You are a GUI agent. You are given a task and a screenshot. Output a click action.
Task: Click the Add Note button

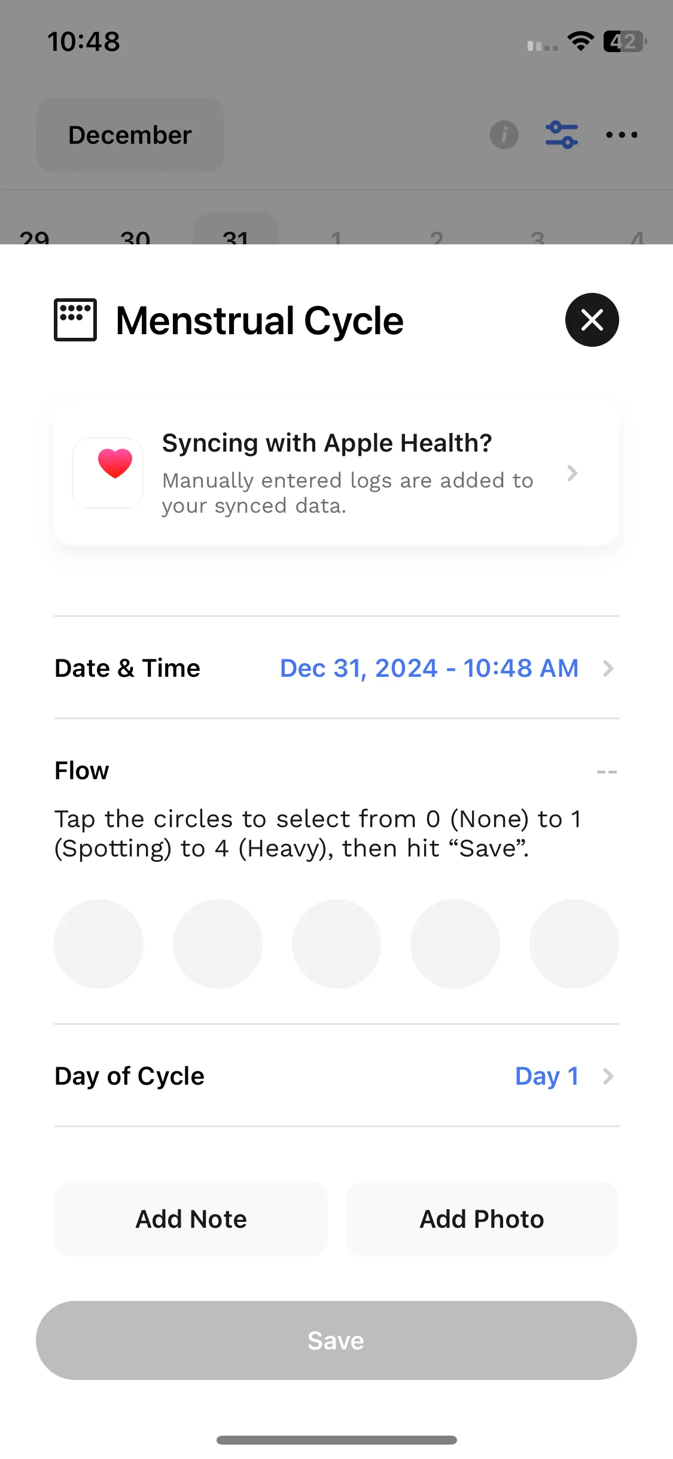point(191,1219)
